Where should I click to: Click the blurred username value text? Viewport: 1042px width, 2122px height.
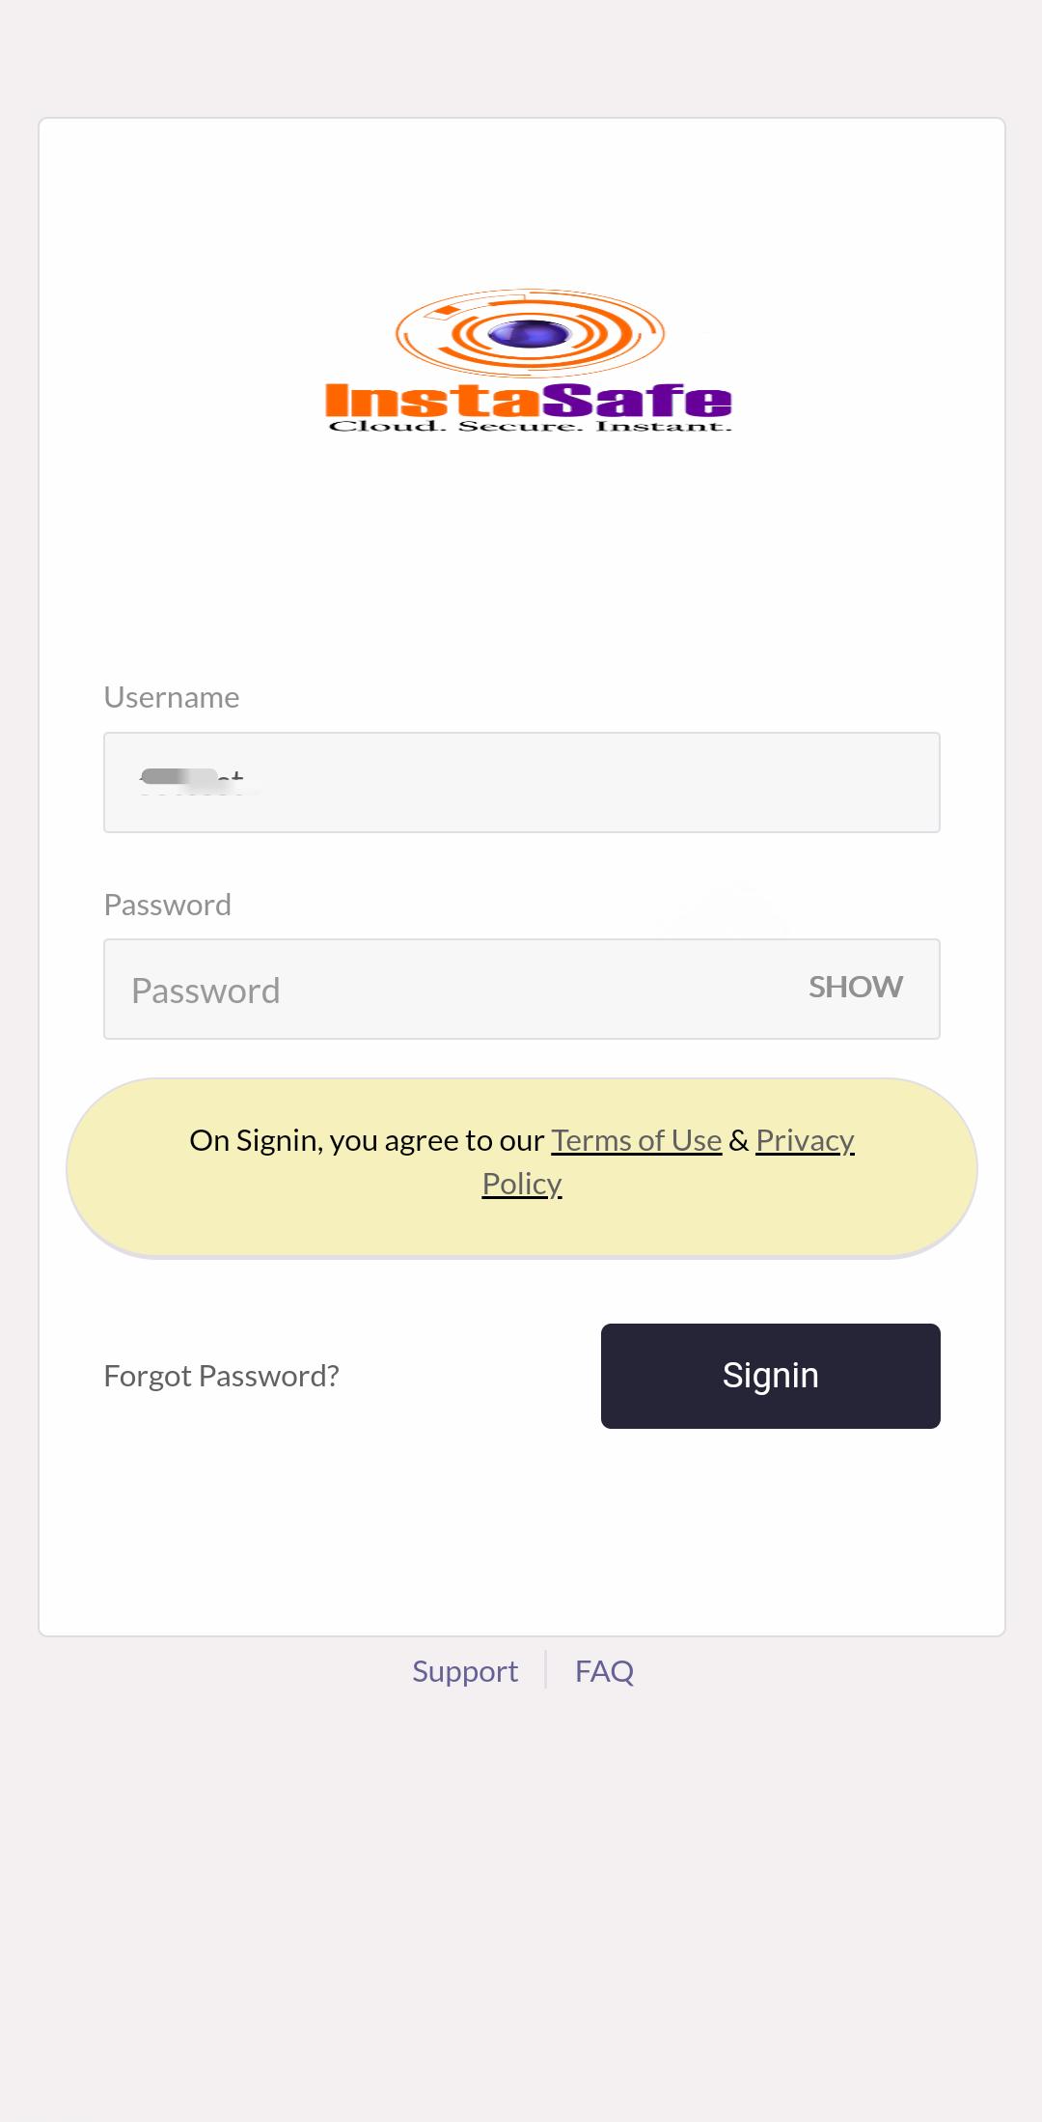tap(191, 781)
